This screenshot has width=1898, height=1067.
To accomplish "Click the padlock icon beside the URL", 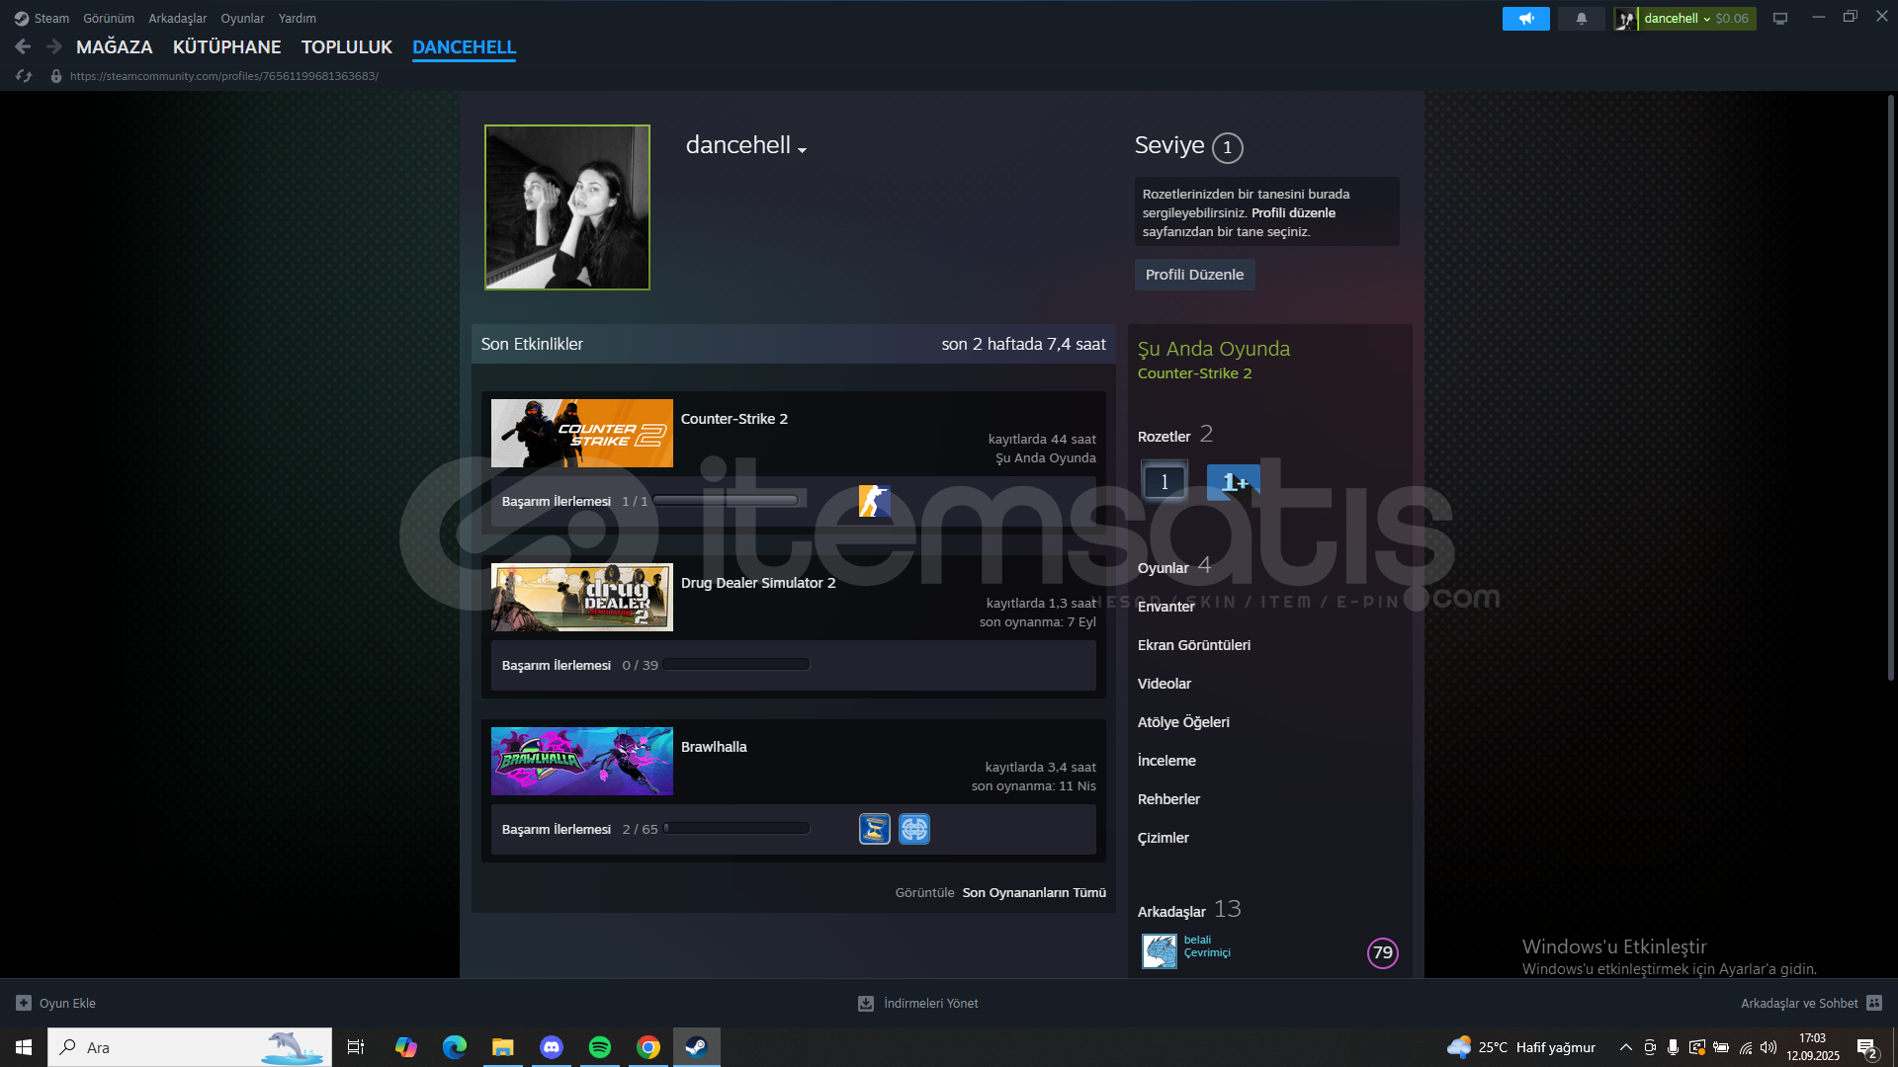I will click(56, 76).
